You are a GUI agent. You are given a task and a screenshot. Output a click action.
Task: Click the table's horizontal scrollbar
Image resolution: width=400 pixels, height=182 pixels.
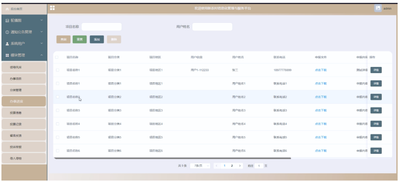click(x=172, y=158)
